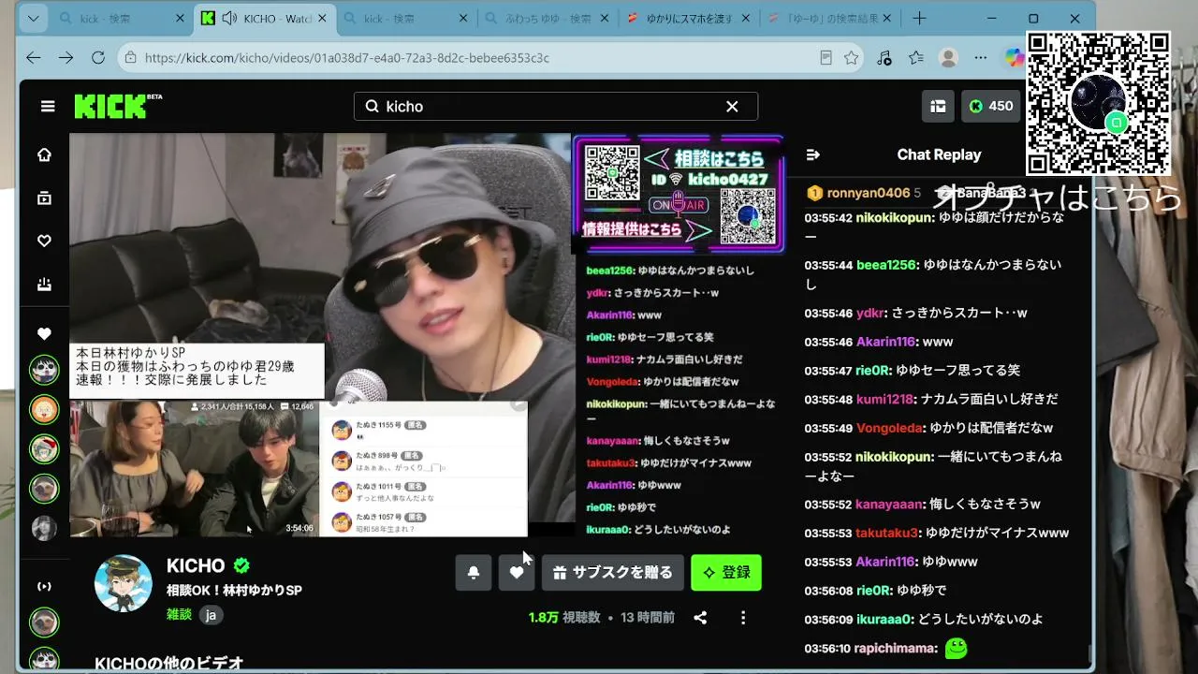Image resolution: width=1198 pixels, height=674 pixels.
Task: Open the orange cartoon avatar channel in sidebar
Action: point(44,410)
